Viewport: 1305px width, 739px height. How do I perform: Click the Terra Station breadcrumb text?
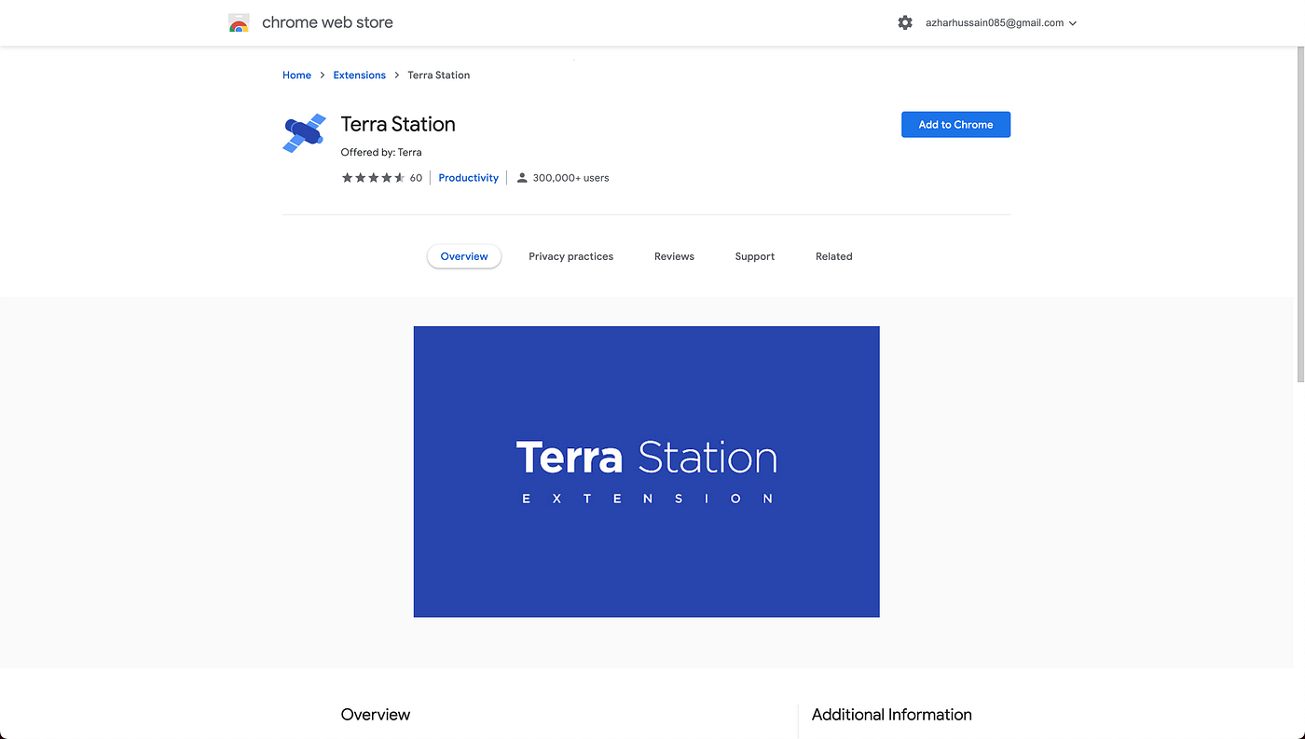click(439, 75)
